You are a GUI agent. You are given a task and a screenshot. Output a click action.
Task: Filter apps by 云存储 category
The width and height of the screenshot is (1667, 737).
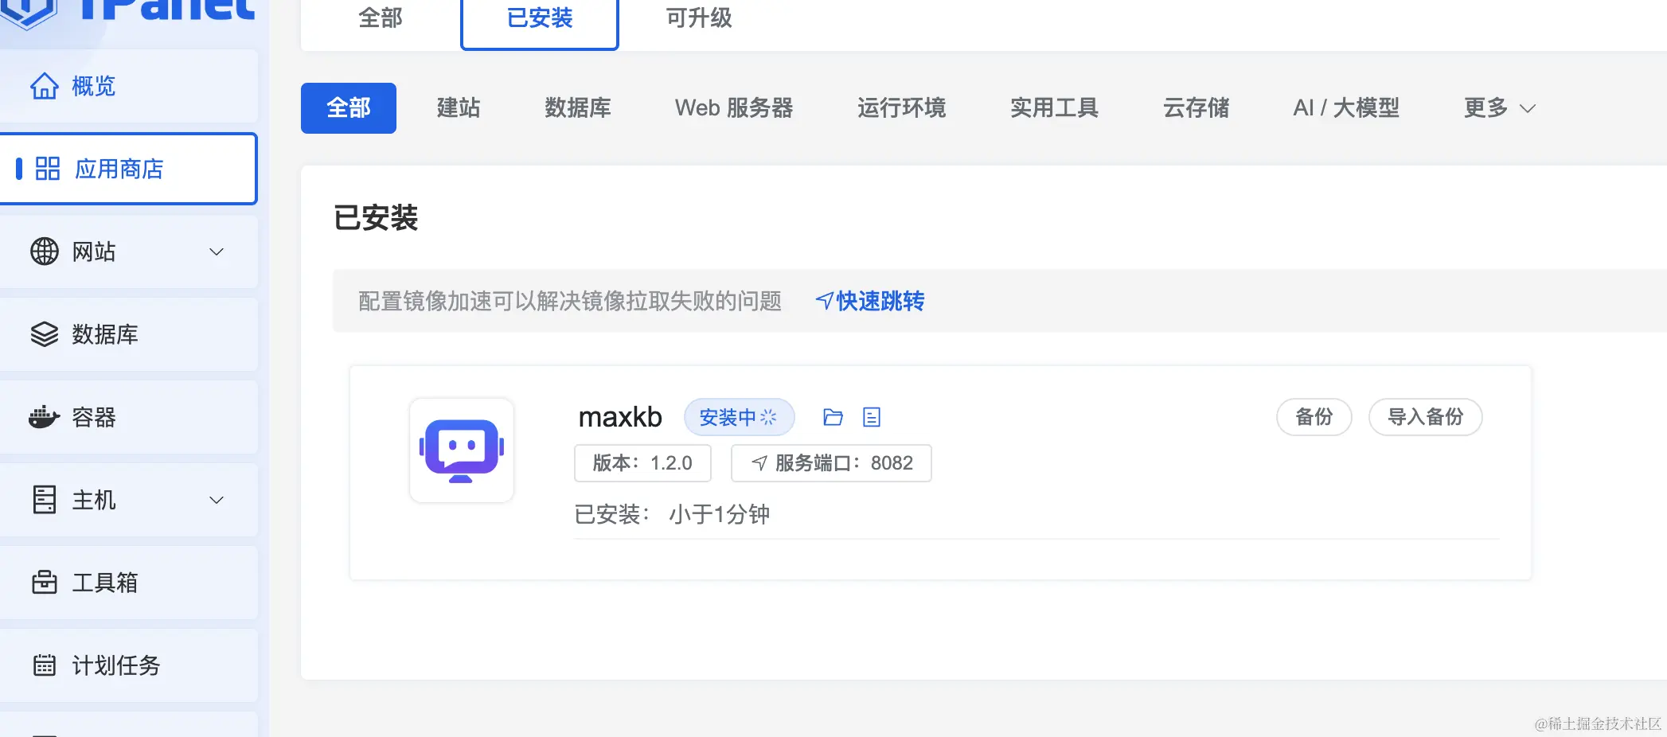point(1196,108)
